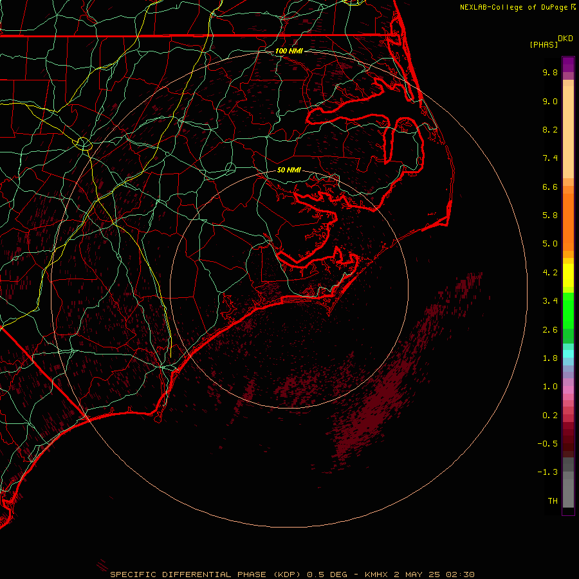The image size is (579, 579).
Task: Click the bright green band of the color scale
Action: pos(568,310)
